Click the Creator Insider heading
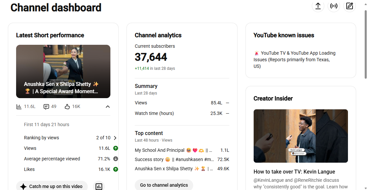This screenshot has width=367, height=190. [273, 98]
